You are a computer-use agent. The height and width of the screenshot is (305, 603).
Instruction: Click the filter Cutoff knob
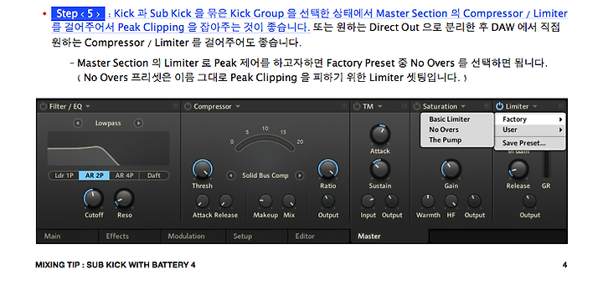coord(94,199)
